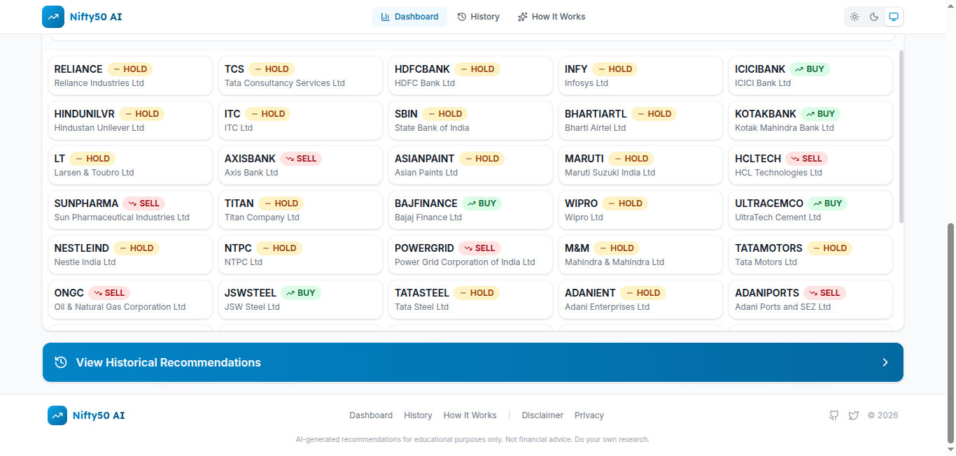Click the BUY badge icon on ICICIBANK

(799, 69)
